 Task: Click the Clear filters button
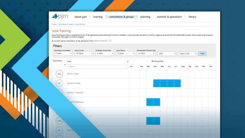(x=202, y=54)
